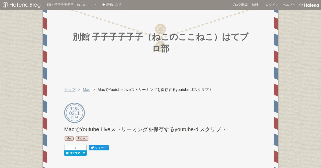Open the Hatena Blog logo home link
This screenshot has height=168, width=321.
pos(22,5)
